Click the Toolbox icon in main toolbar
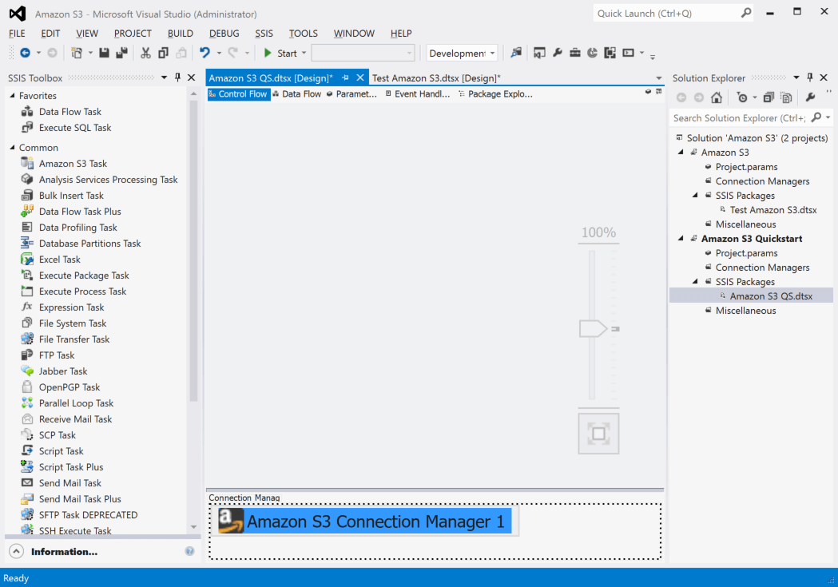The width and height of the screenshot is (838, 587). [575, 53]
